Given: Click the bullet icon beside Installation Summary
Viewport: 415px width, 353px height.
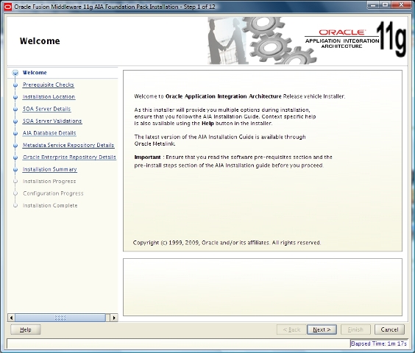Looking at the screenshot, I should (x=15, y=169).
